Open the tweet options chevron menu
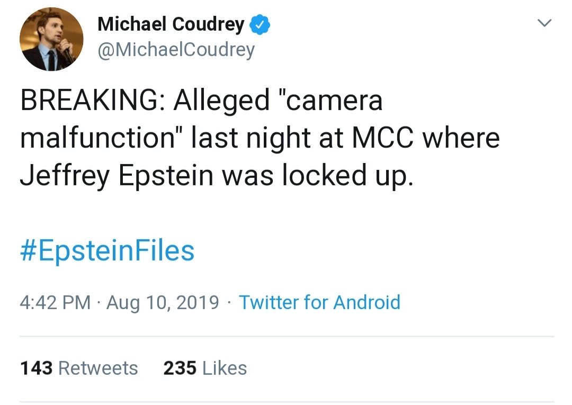Image resolution: width=572 pixels, height=405 pixels. [544, 24]
